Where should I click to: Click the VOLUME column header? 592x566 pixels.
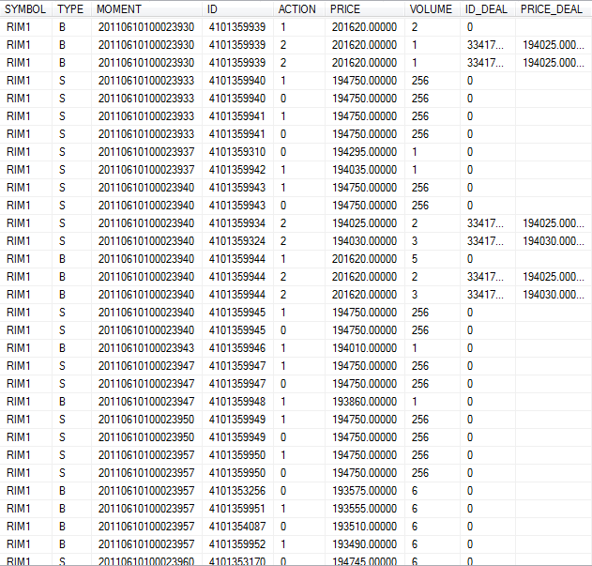432,8
